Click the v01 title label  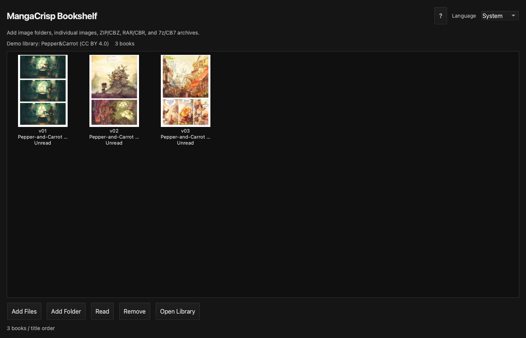43,131
